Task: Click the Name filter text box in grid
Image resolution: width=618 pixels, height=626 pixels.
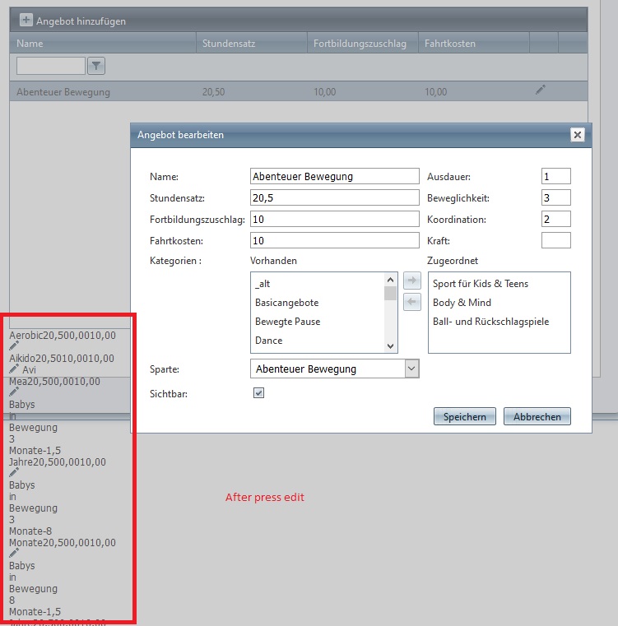Action: [51, 66]
